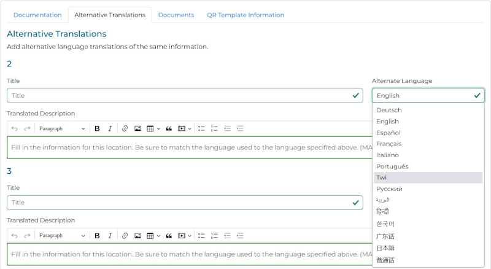The height and width of the screenshot is (269, 491).
Task: Open Paragraph heading dropdown in section 2 editor
Action: pyautogui.click(x=62, y=128)
